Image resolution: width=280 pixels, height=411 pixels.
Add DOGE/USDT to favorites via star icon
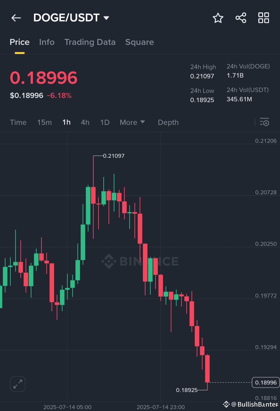point(218,18)
